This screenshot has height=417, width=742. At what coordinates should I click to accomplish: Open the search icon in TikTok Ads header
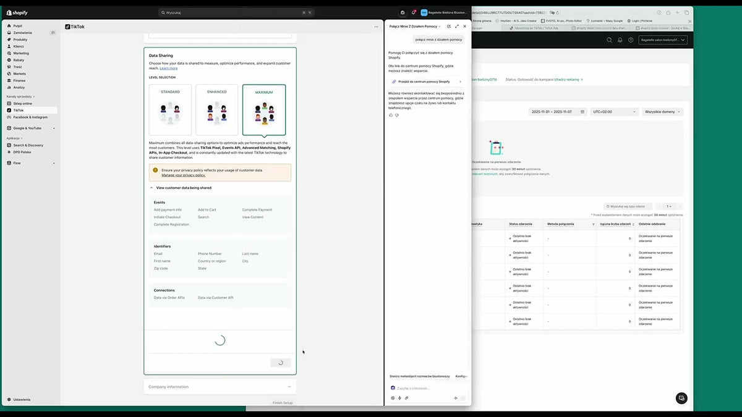coord(609,40)
